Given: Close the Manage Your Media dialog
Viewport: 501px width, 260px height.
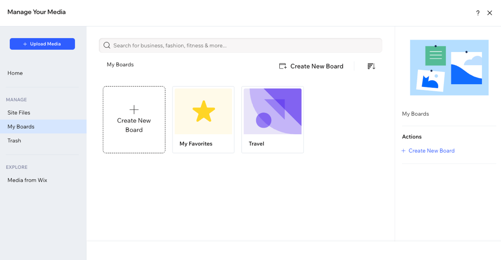Looking at the screenshot, I should (x=490, y=13).
